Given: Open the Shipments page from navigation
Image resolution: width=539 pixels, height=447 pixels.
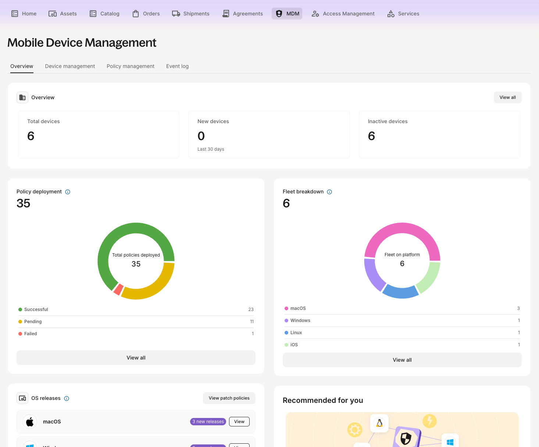Looking at the screenshot, I should 190,14.
